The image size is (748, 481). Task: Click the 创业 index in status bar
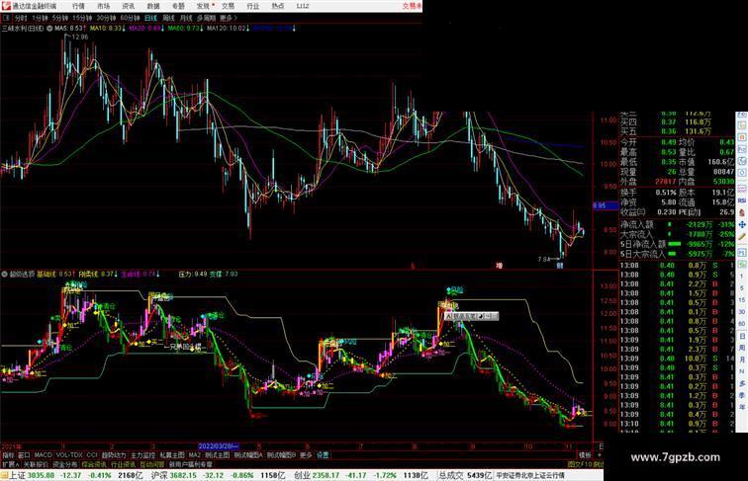(303, 475)
